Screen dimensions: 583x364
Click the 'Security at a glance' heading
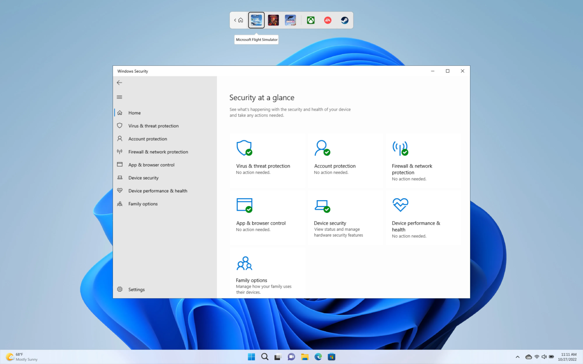262,98
